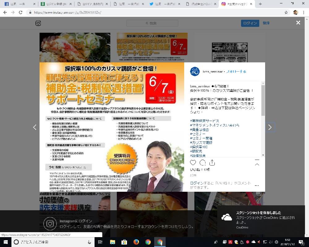Click the Instagram camera logo in the header
The height and width of the screenshot is (247, 309).
tap(38, 23)
